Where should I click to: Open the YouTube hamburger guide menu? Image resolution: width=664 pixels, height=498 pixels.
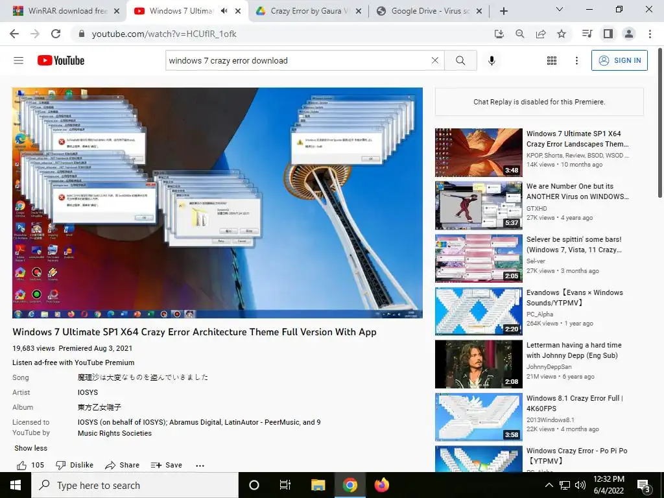coord(19,60)
